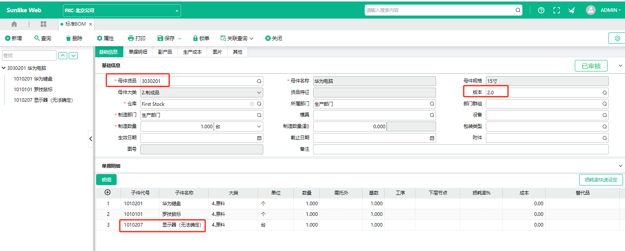The width and height of the screenshot is (625, 251).
Task: Open the 生效日期 calendar picker
Action: click(x=259, y=138)
